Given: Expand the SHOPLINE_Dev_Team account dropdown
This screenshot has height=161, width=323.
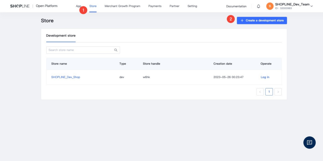Looking at the screenshot, I should click(312, 6).
